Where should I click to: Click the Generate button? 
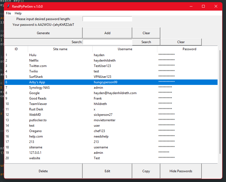pos(43,33)
